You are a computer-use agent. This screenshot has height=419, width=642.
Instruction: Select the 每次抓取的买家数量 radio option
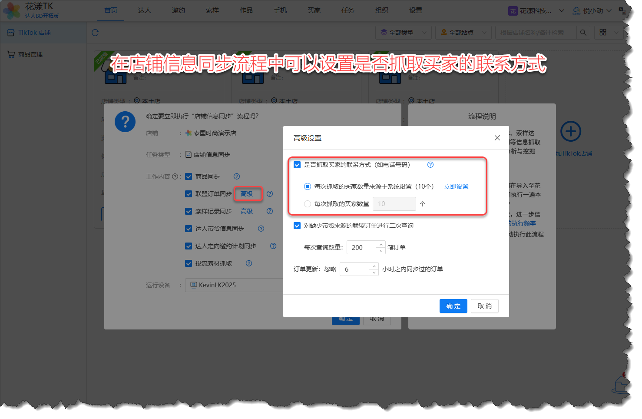[x=308, y=204]
